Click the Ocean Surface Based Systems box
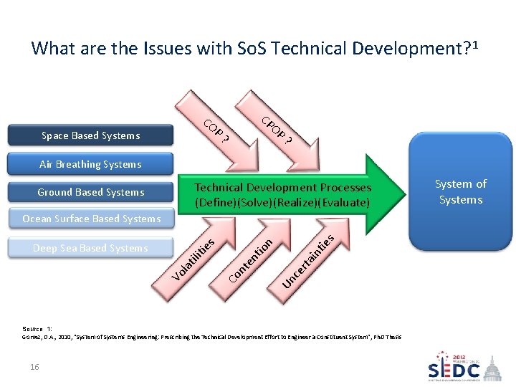Screen dimensions: 516x387 pyautogui.click(x=92, y=219)
